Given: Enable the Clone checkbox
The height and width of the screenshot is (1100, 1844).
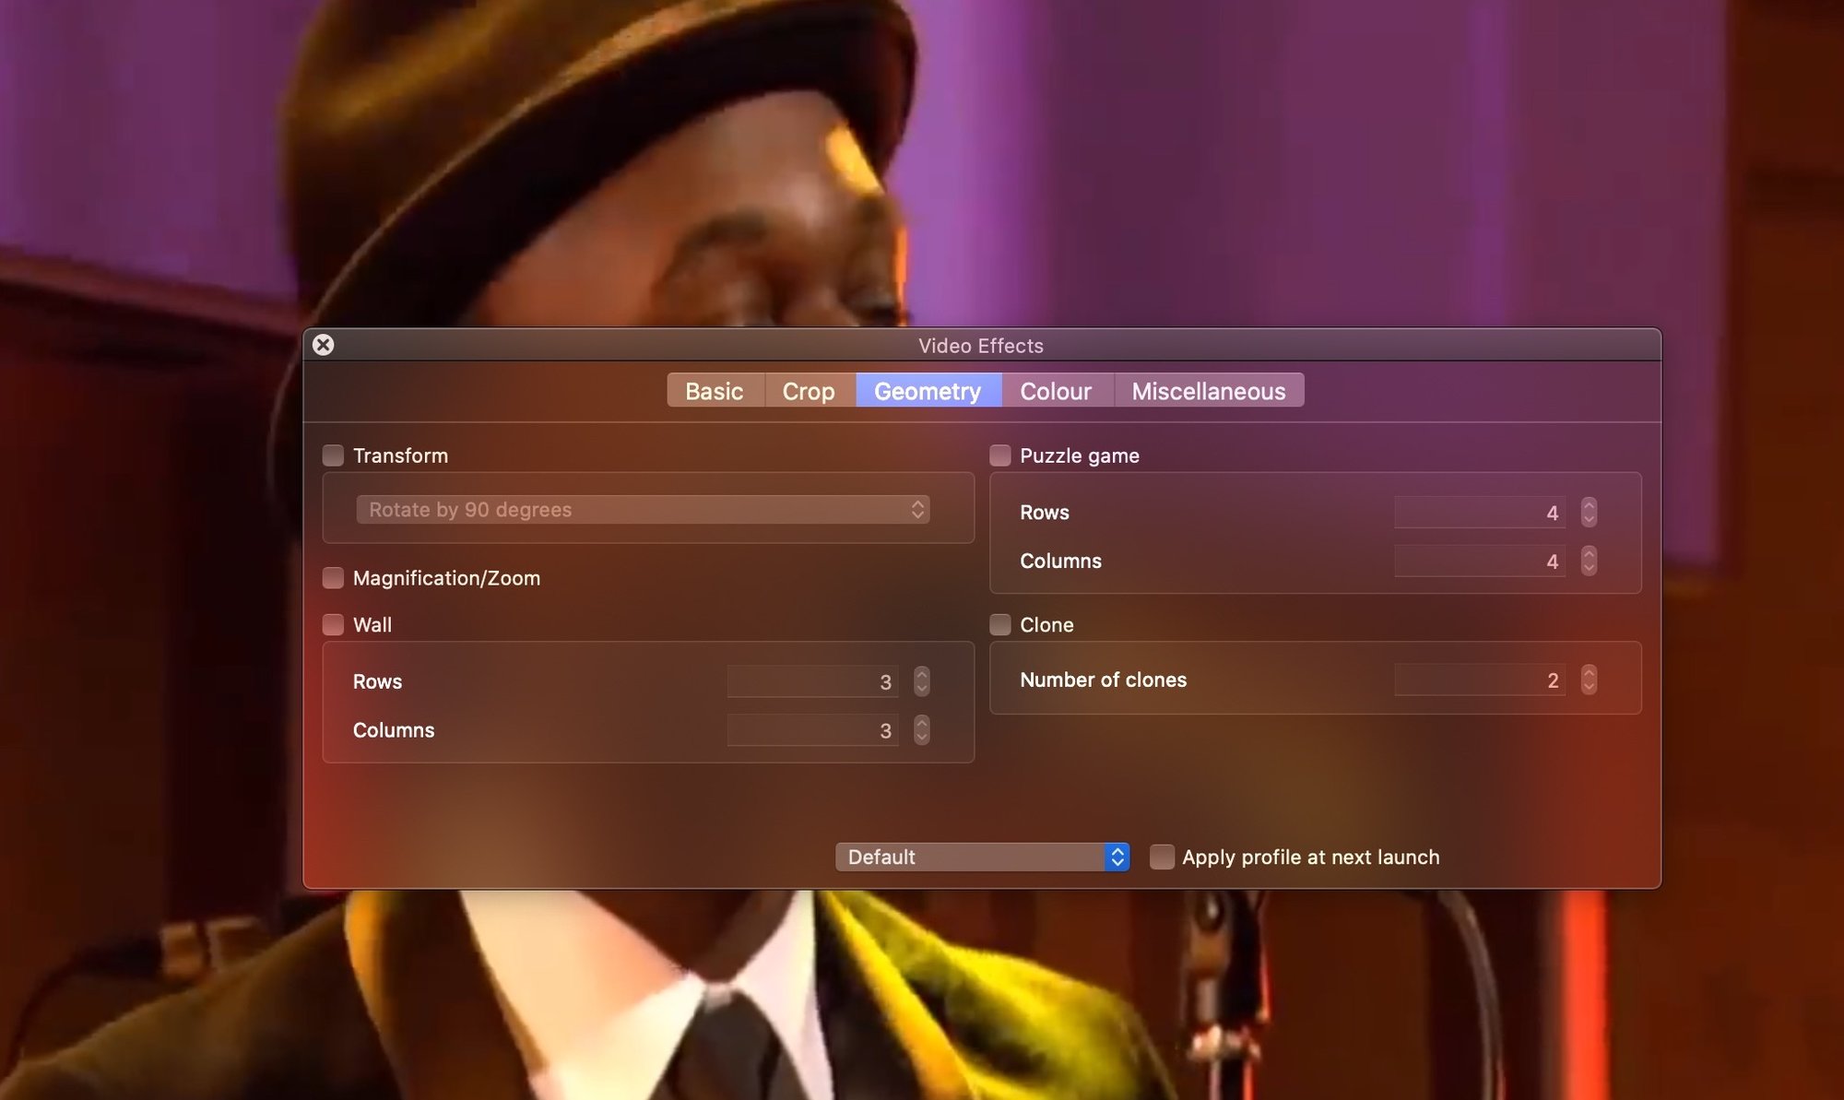Looking at the screenshot, I should 1000,625.
